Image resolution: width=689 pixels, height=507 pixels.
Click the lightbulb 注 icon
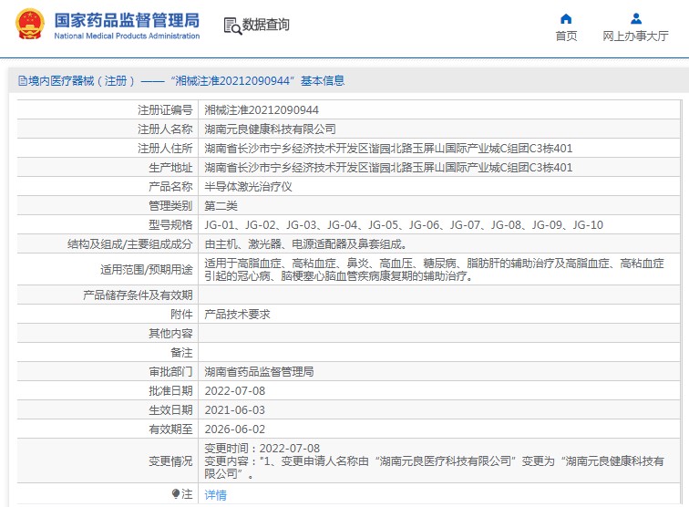click(176, 494)
